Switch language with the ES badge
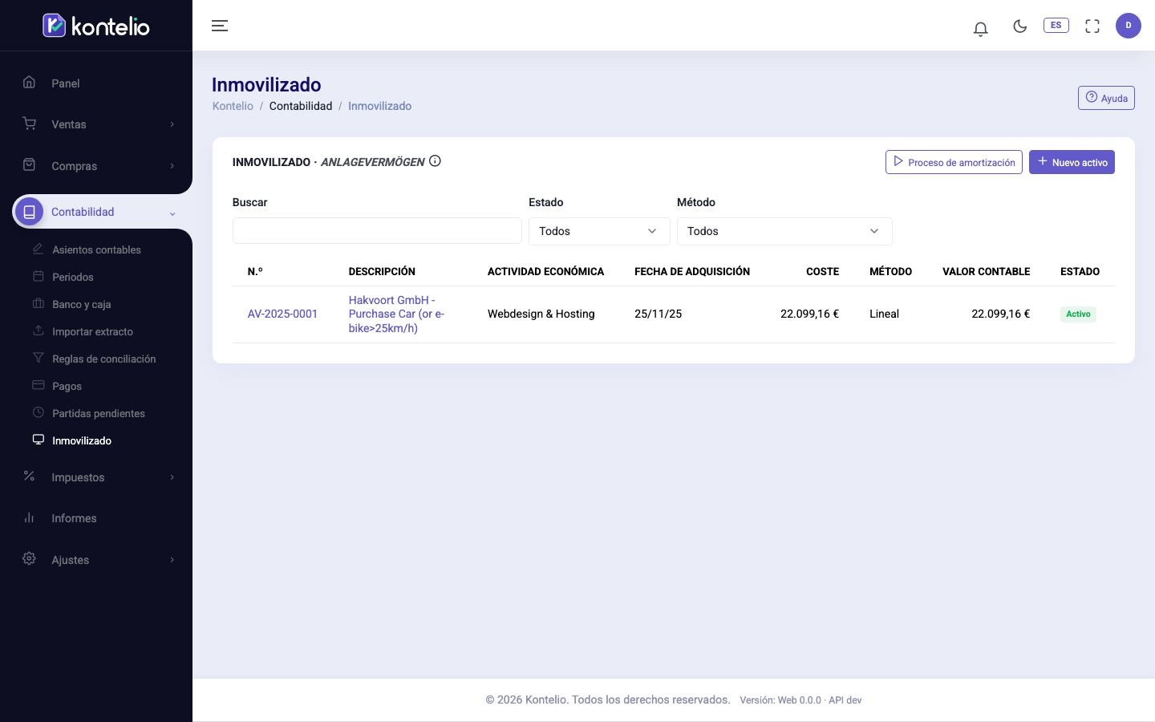Screen dimensions: 1155x722 tap(1056, 26)
